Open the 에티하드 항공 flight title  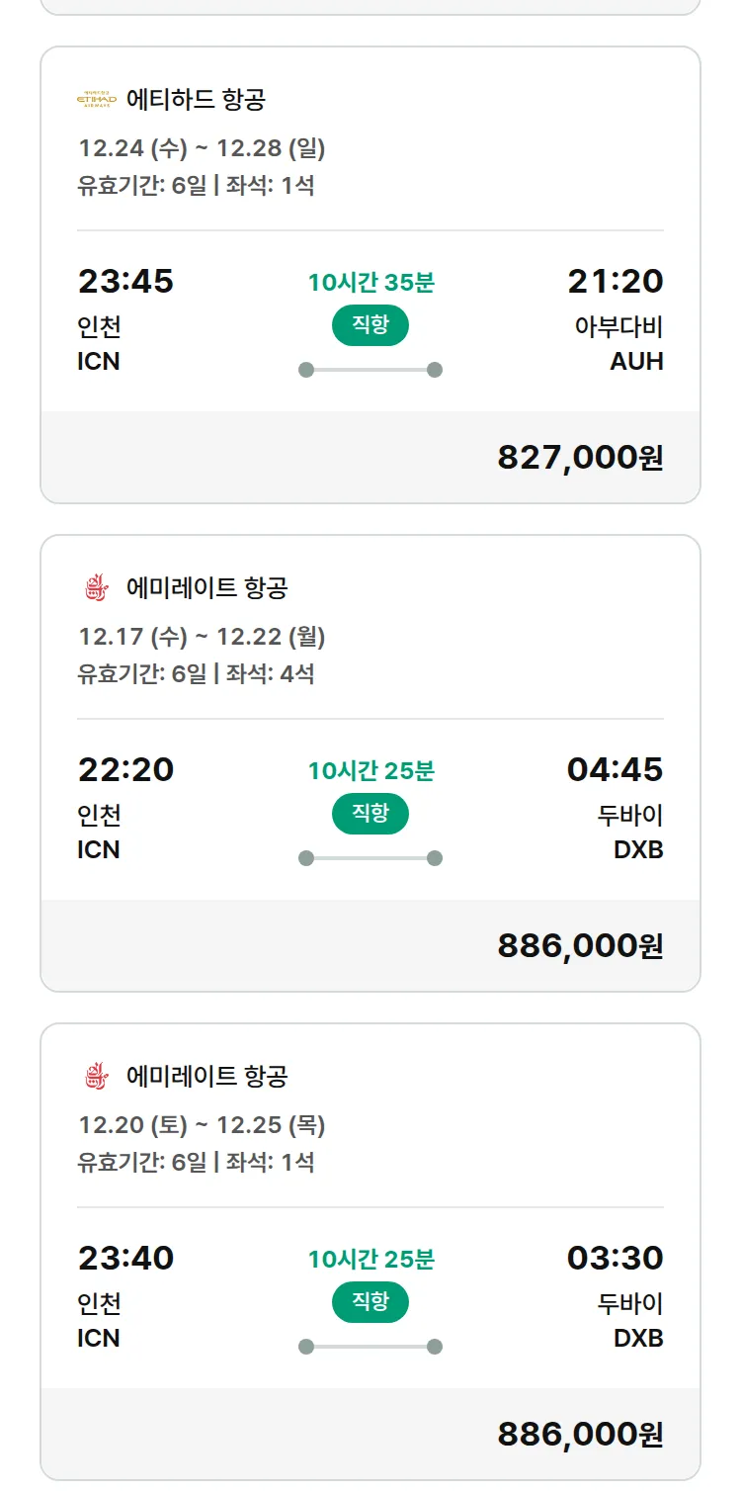coord(196,100)
